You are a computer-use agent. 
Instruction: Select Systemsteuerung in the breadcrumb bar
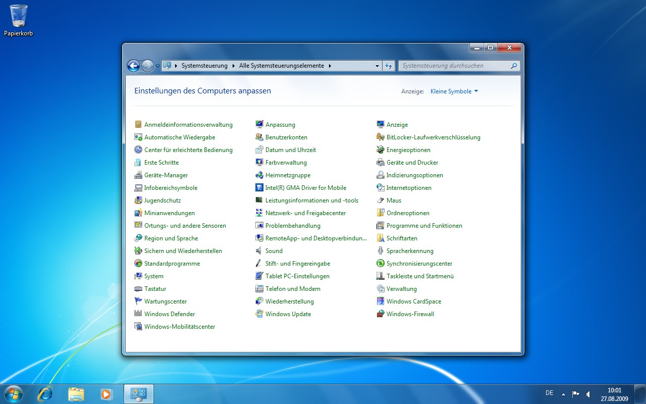(x=204, y=65)
